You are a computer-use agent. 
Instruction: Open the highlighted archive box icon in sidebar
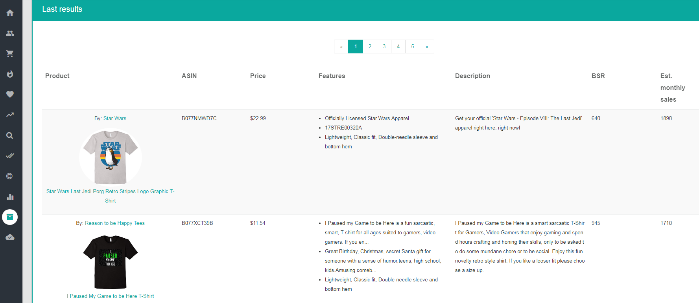pos(10,217)
